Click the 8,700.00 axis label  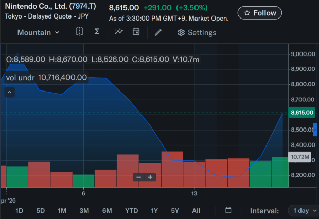click(x=303, y=99)
